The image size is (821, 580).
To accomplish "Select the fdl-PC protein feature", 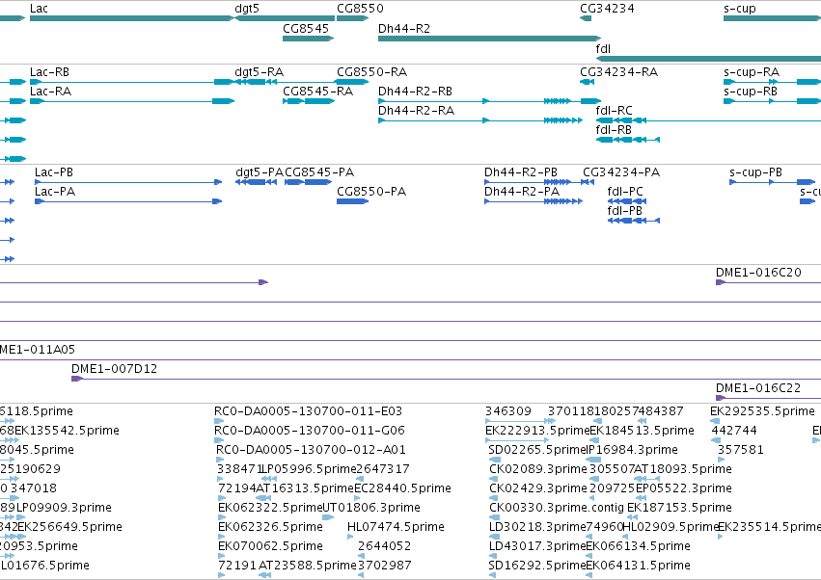I will pyautogui.click(x=627, y=201).
